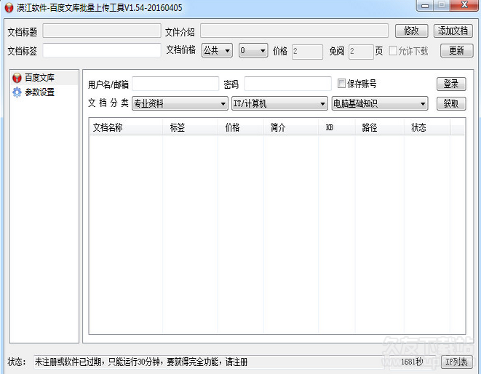
Task: Click the 价格 value field
Action: coord(307,52)
